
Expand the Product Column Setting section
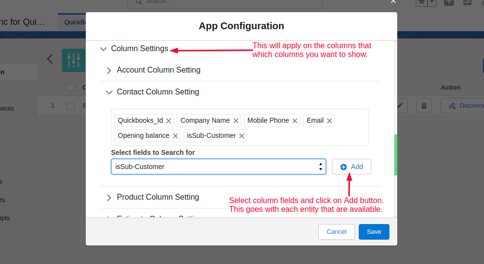[x=109, y=197]
